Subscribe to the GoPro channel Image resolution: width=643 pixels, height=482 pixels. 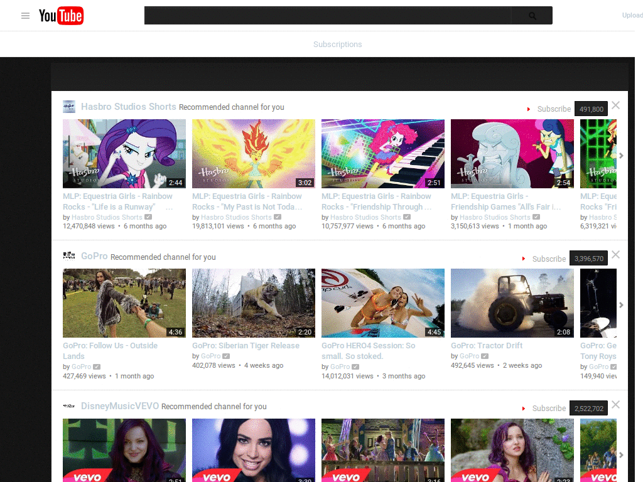[544, 259]
